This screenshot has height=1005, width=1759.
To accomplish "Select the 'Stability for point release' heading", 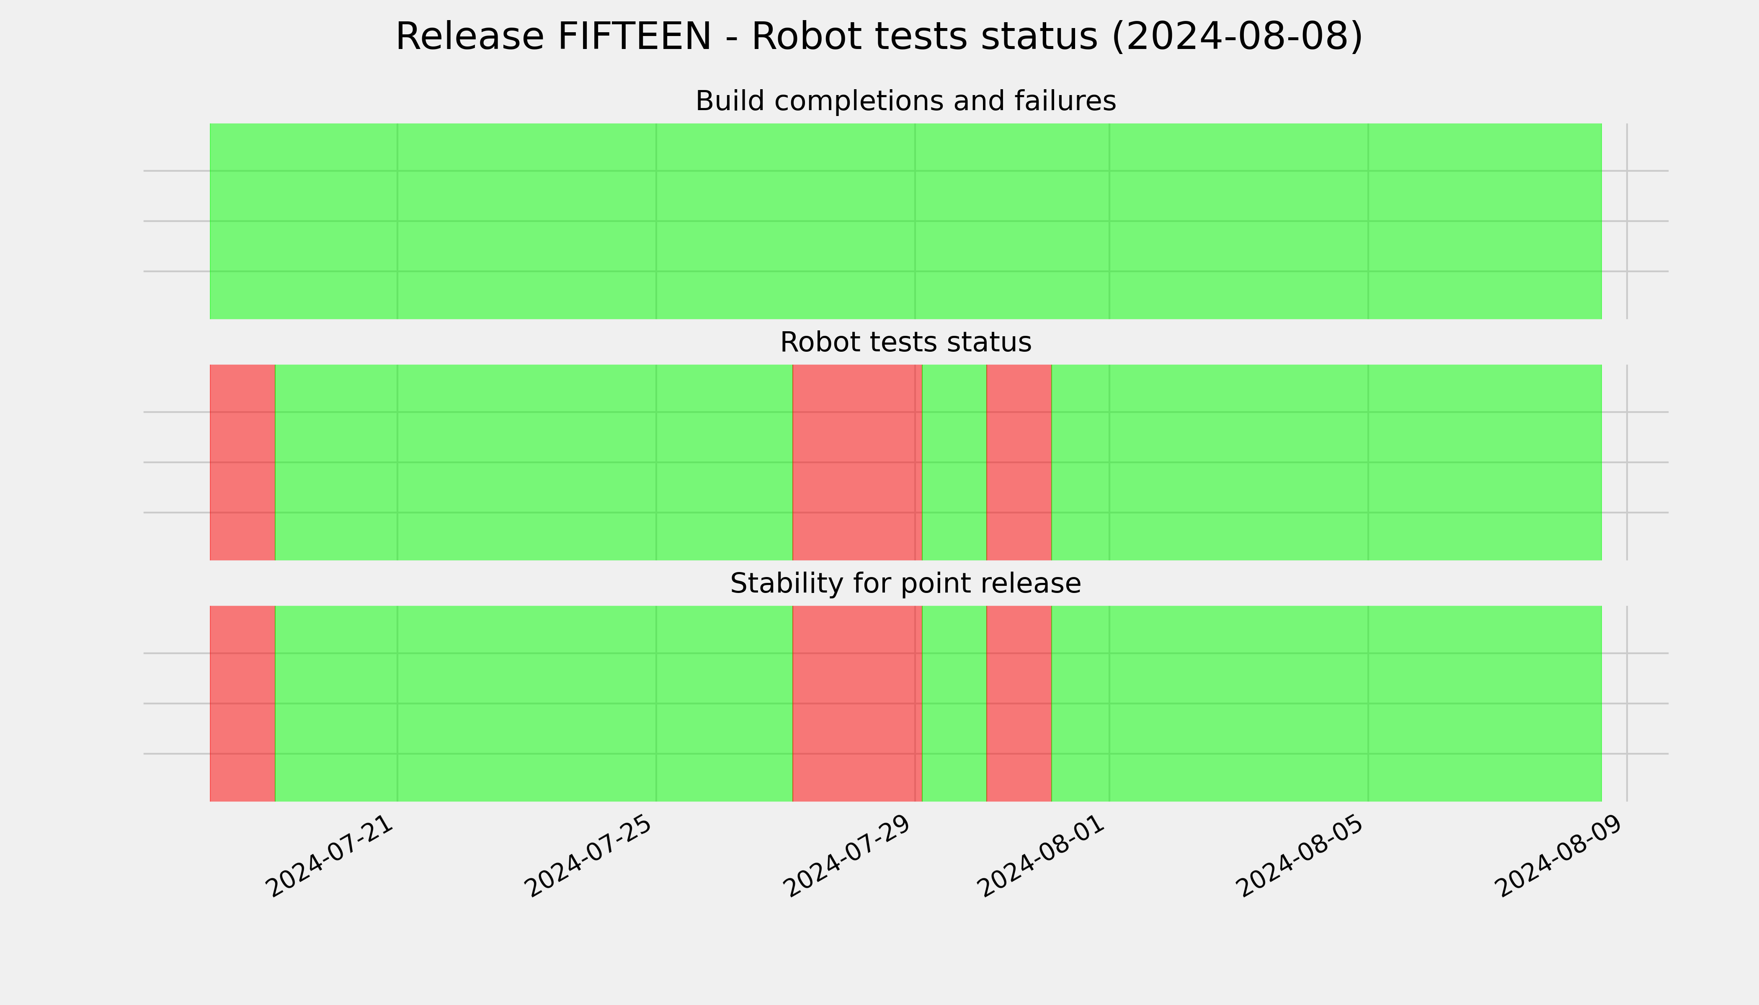I will [906, 584].
